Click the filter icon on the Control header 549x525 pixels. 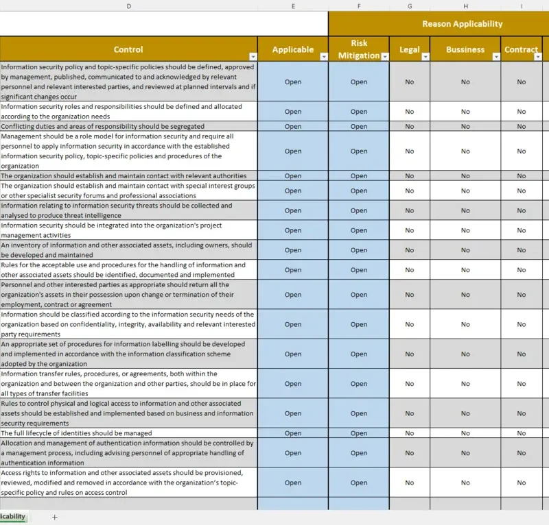pos(253,56)
